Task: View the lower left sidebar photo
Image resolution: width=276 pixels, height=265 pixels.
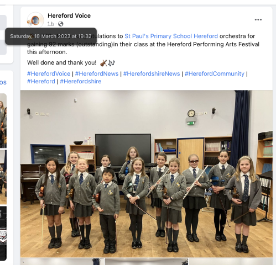Action: tap(3, 177)
